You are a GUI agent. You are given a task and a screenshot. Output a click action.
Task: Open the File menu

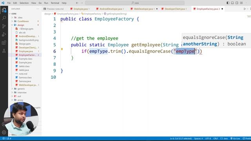coord(9,3)
